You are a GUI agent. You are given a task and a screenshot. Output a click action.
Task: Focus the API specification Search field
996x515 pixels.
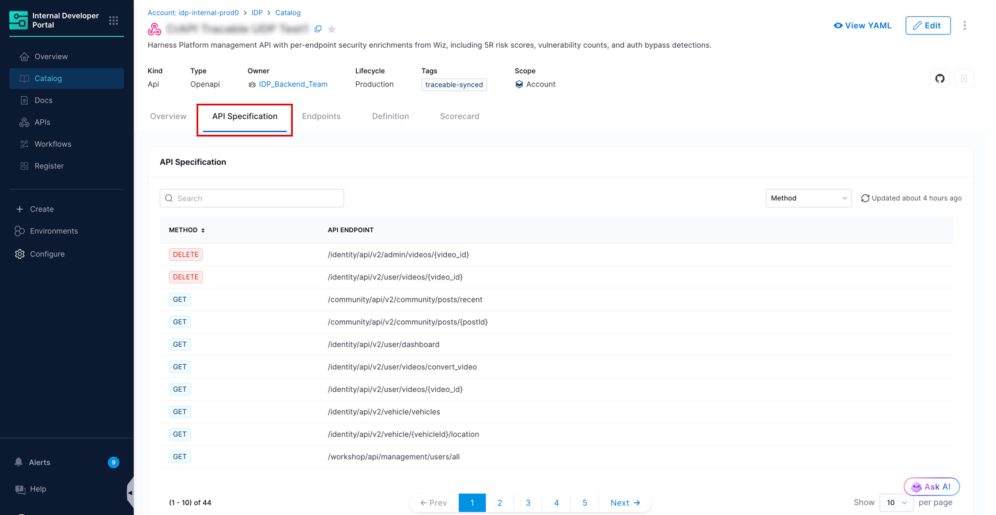click(x=252, y=198)
